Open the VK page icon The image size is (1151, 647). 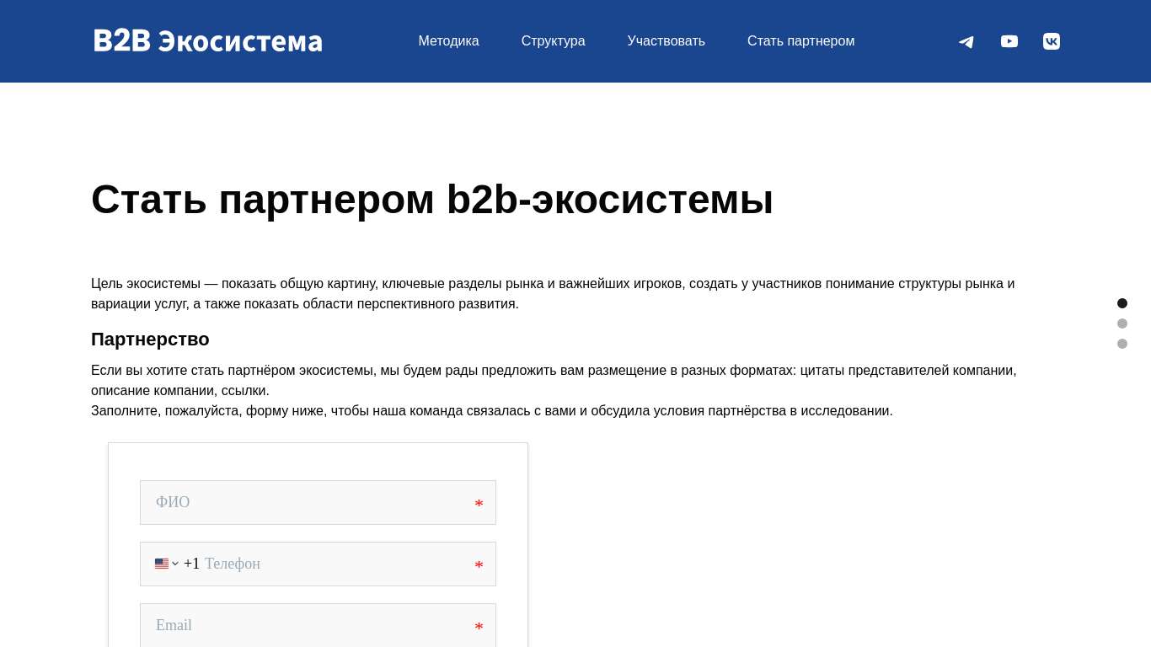point(1051,41)
